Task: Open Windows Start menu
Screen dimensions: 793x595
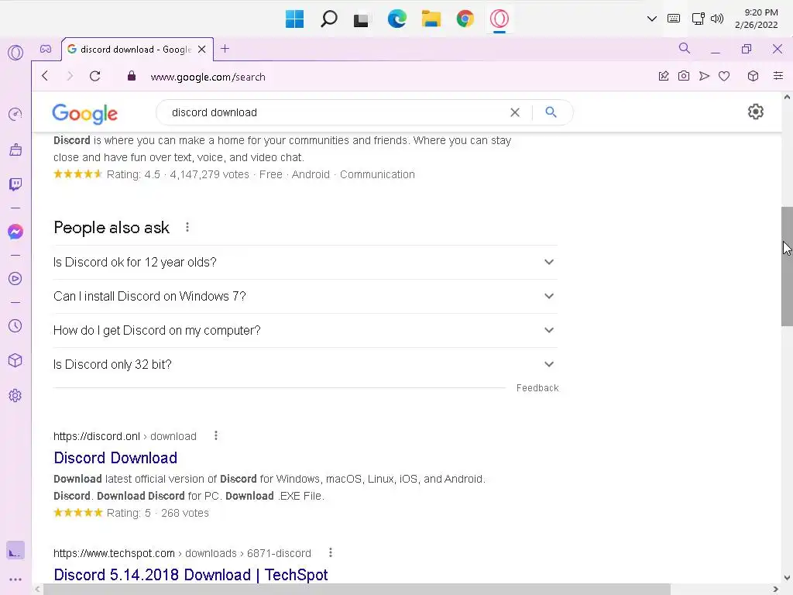Action: point(294,19)
